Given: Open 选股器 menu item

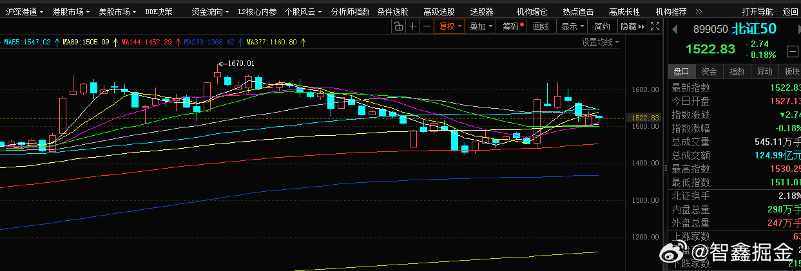Looking at the screenshot, I should [x=481, y=12].
